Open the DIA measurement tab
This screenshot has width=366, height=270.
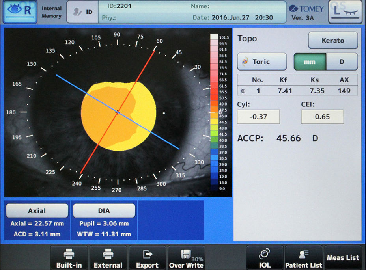click(104, 211)
